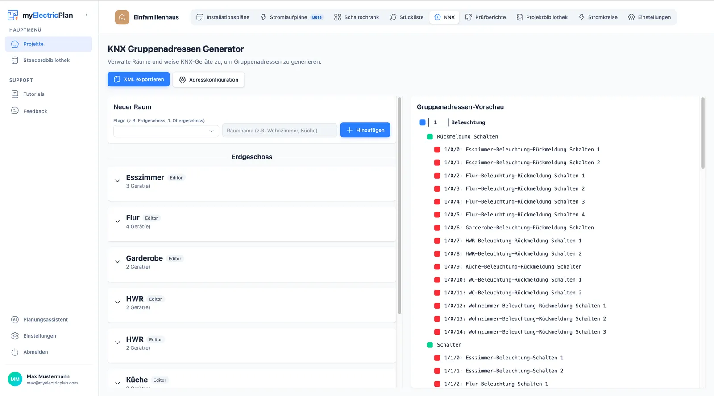Click the Abmelden power icon
The height and width of the screenshot is (396, 714).
[x=15, y=352]
